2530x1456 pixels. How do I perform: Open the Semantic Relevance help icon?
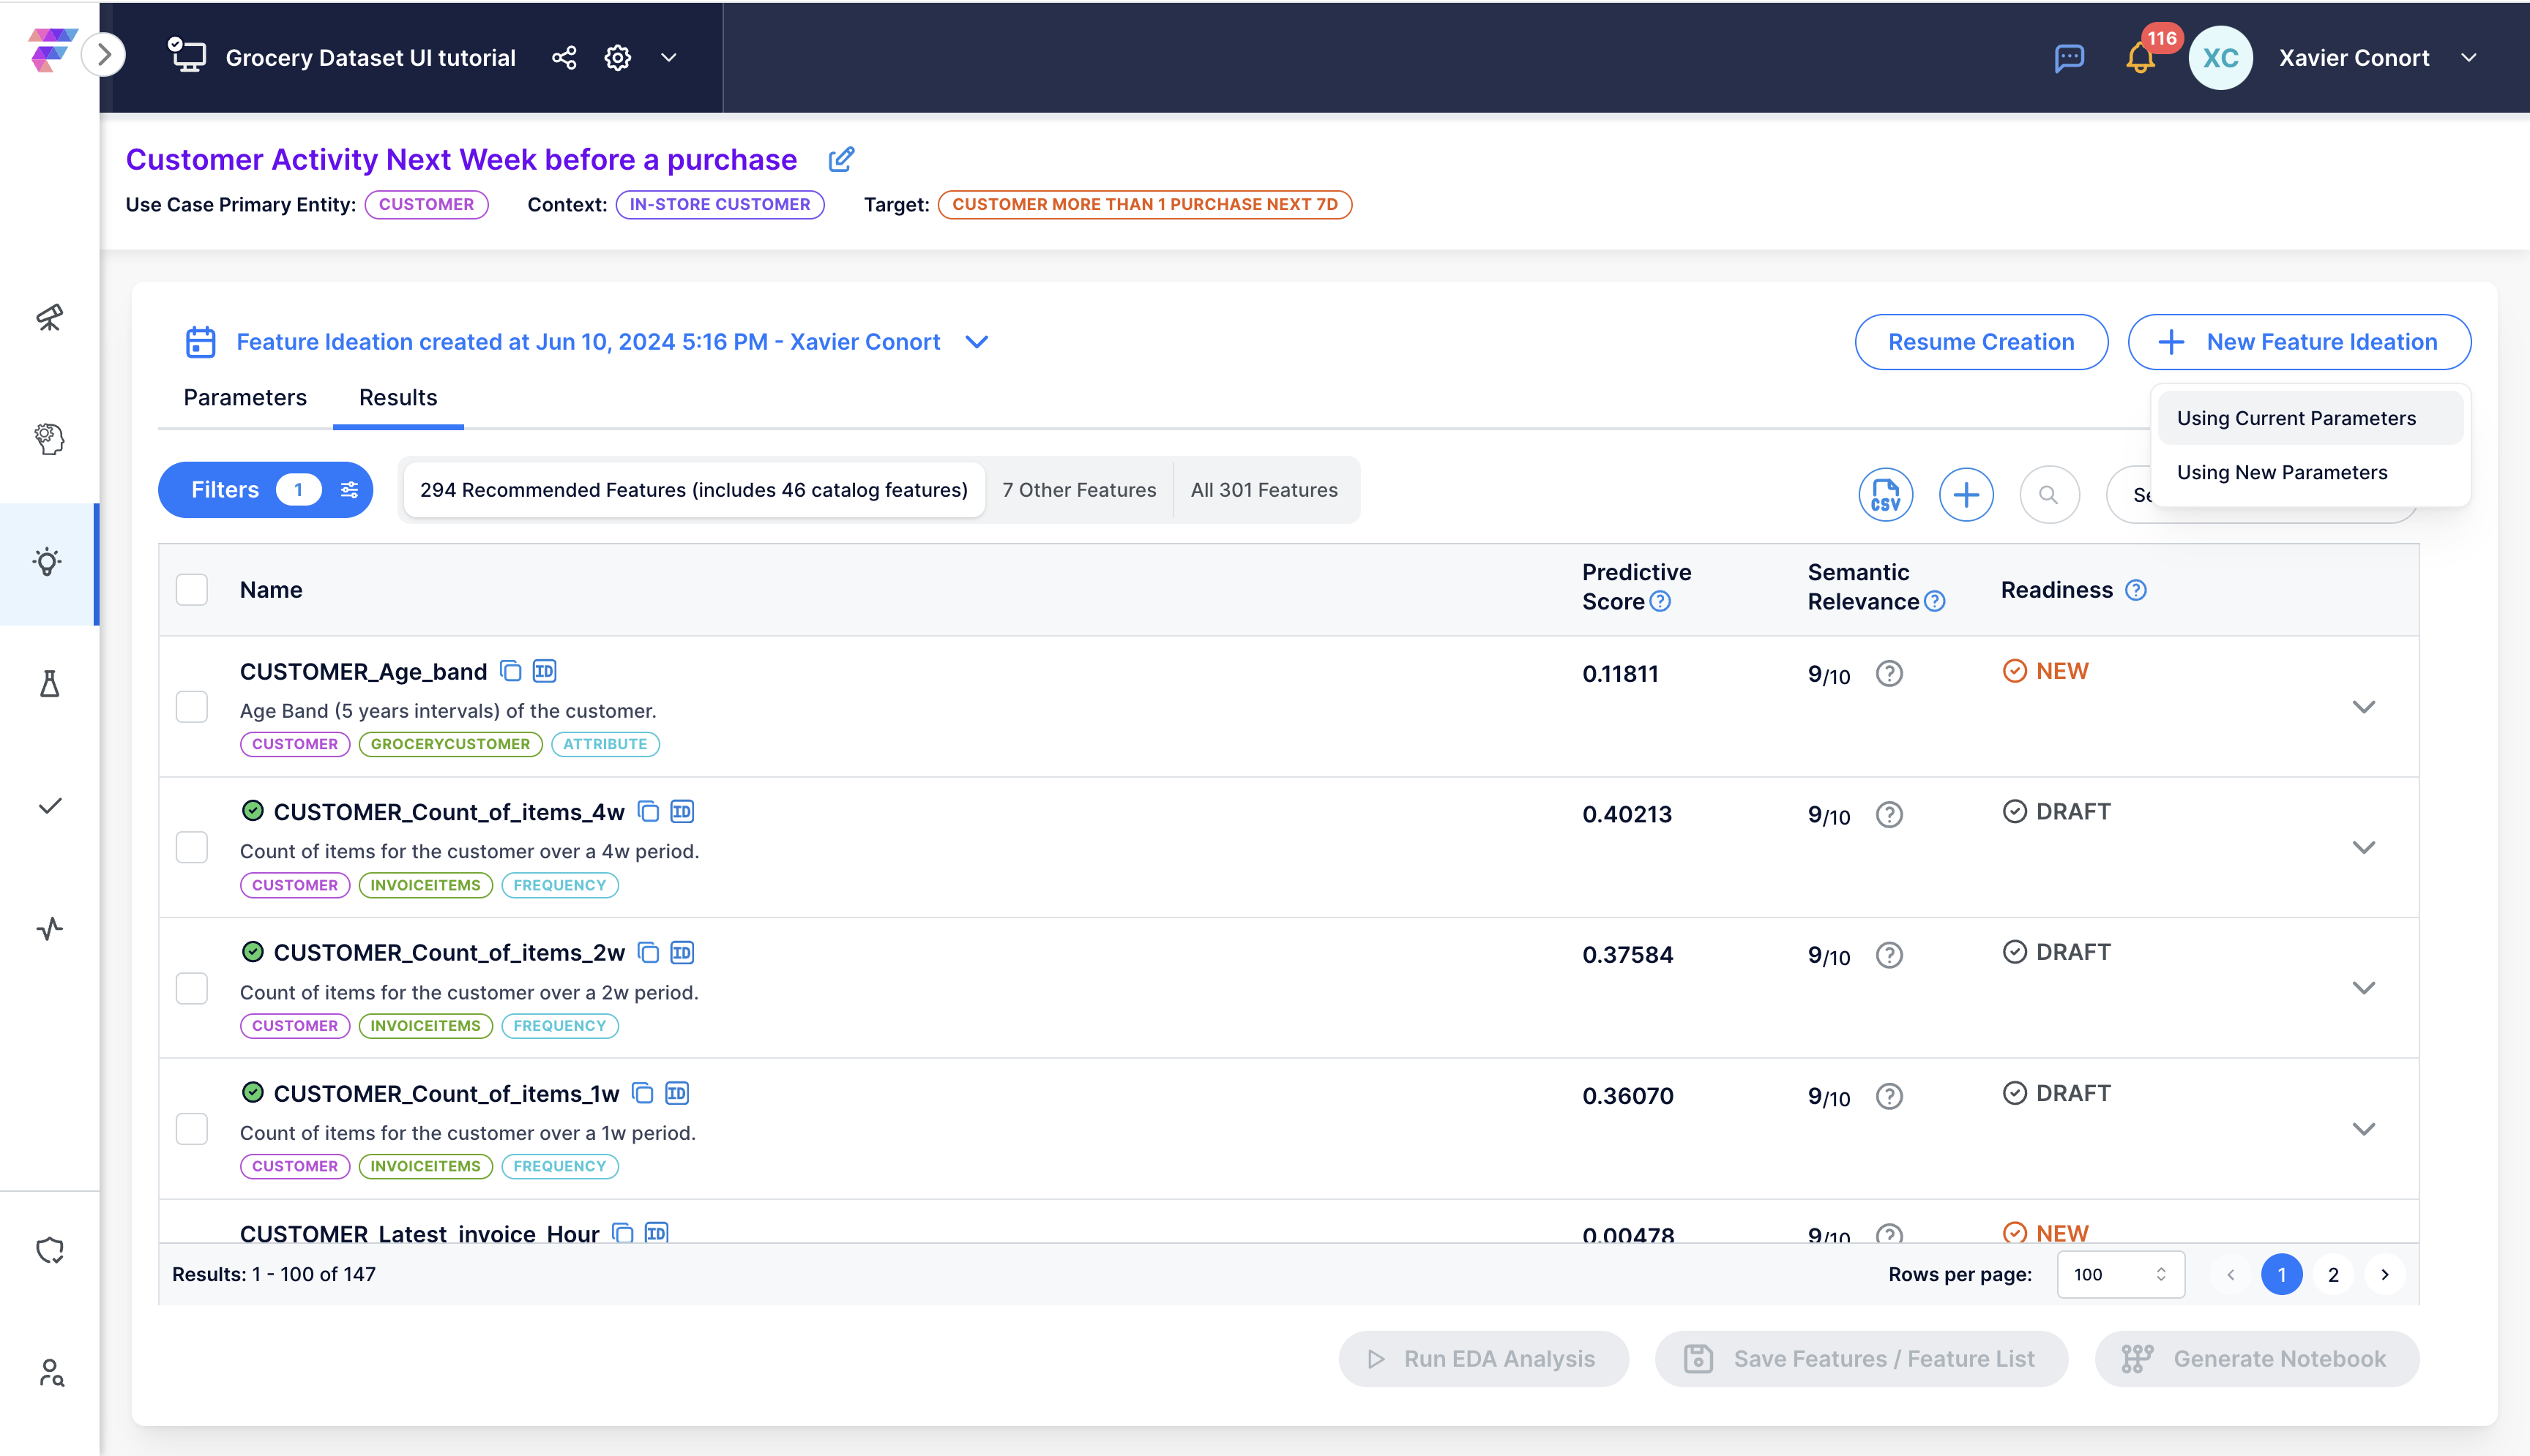tap(1934, 602)
